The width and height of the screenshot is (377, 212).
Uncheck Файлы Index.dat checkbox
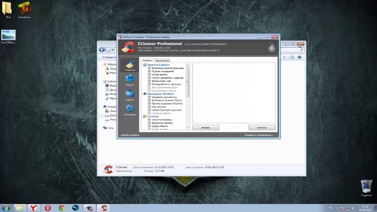[x=149, y=81]
